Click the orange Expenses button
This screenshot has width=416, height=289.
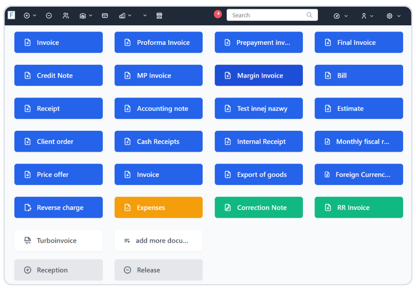click(x=158, y=207)
